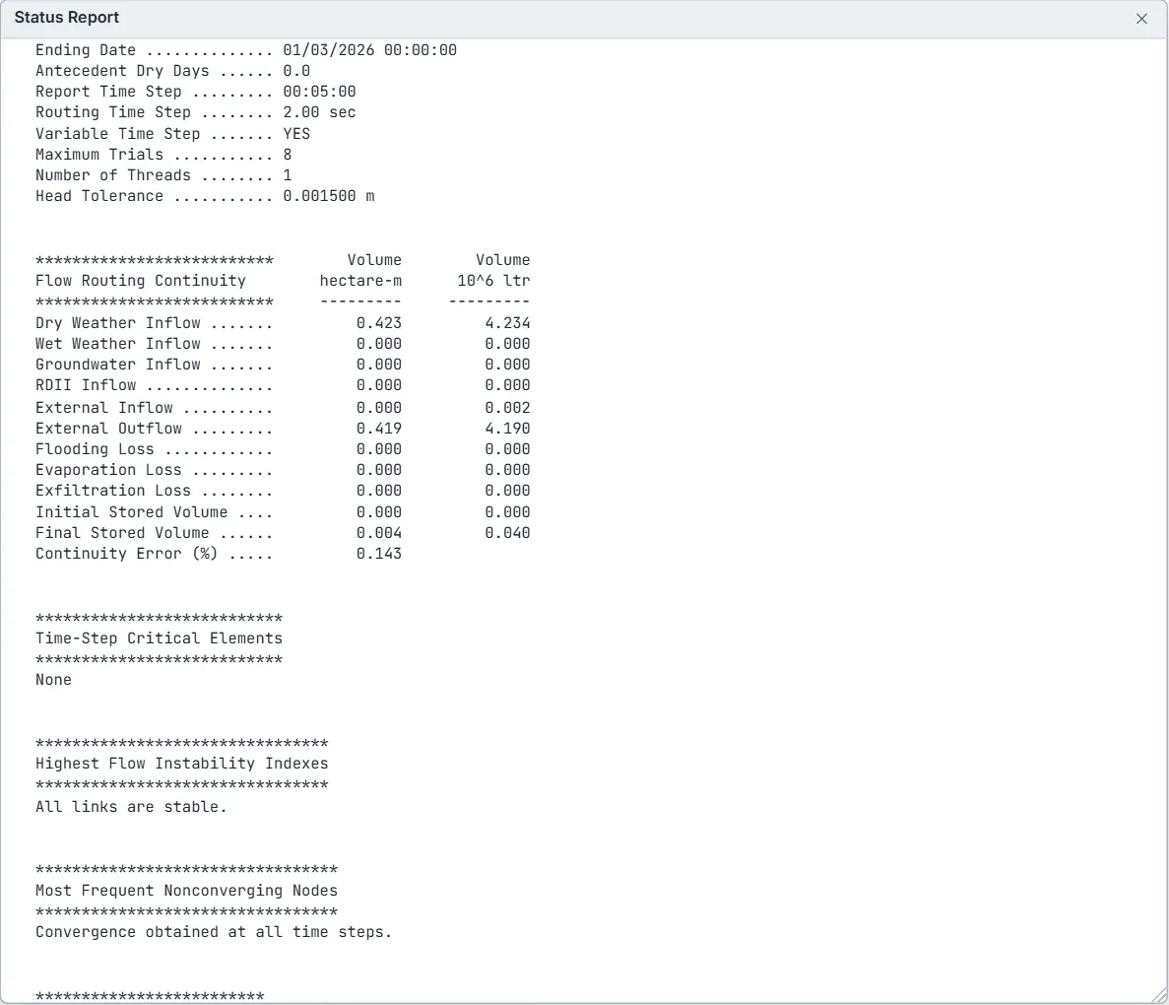
Task: Click 'Highest Flow Instability Indexes' heading
Action: [182, 764]
